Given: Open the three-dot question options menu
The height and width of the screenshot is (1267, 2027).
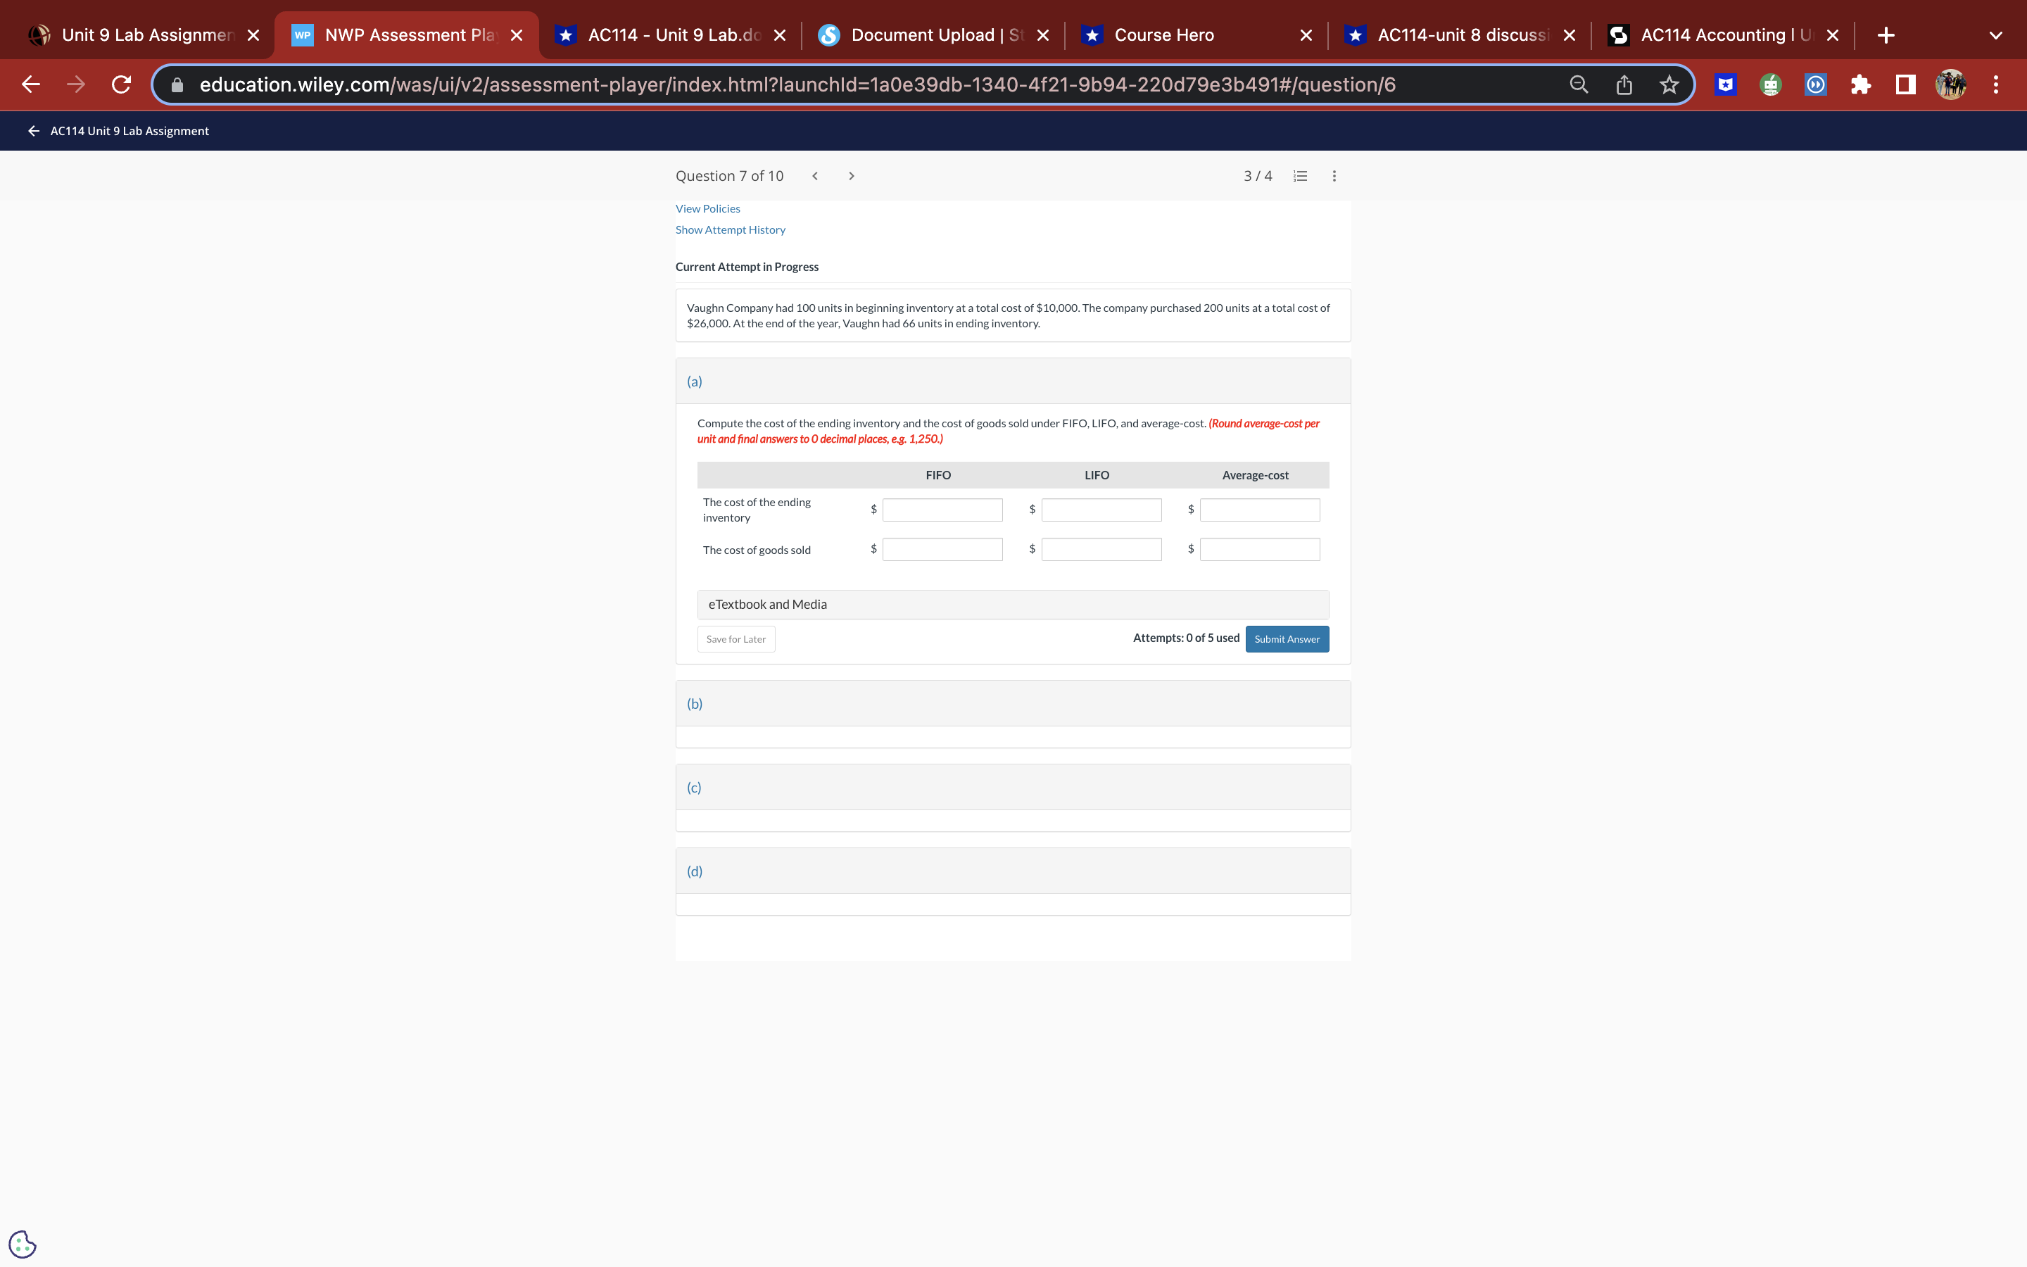Looking at the screenshot, I should [1334, 176].
